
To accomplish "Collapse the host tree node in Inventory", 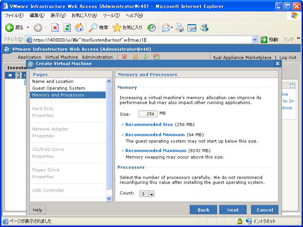I will pos(10,75).
